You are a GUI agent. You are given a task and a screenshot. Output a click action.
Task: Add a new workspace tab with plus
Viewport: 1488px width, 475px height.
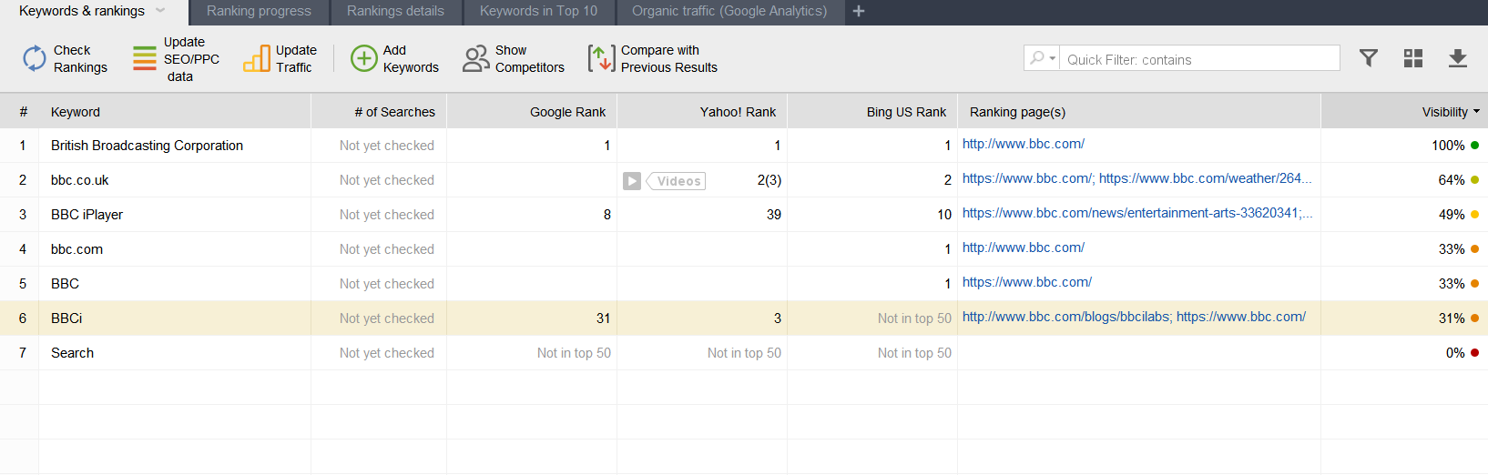[859, 12]
